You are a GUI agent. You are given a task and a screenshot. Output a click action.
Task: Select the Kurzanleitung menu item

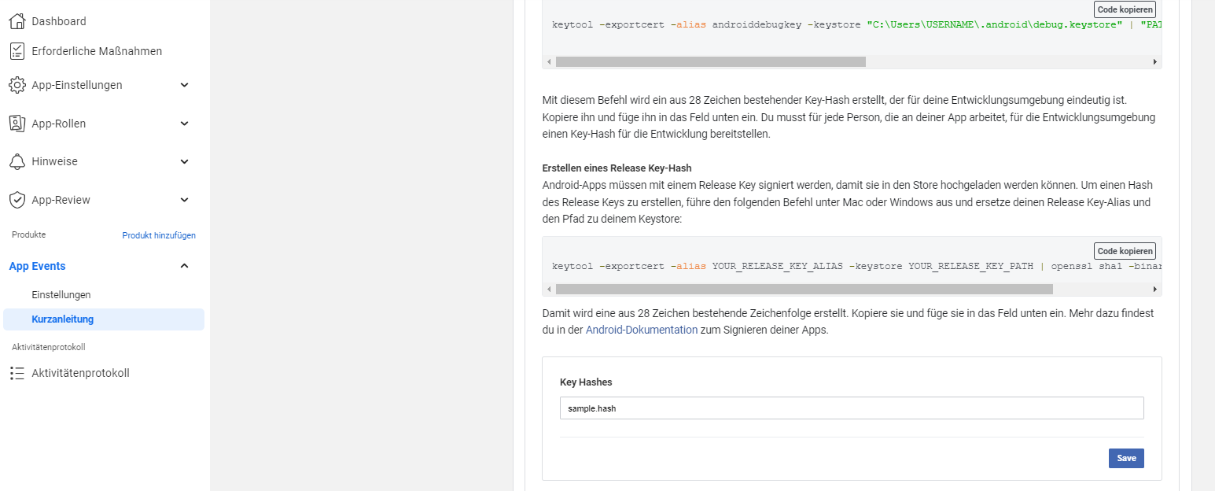point(104,319)
